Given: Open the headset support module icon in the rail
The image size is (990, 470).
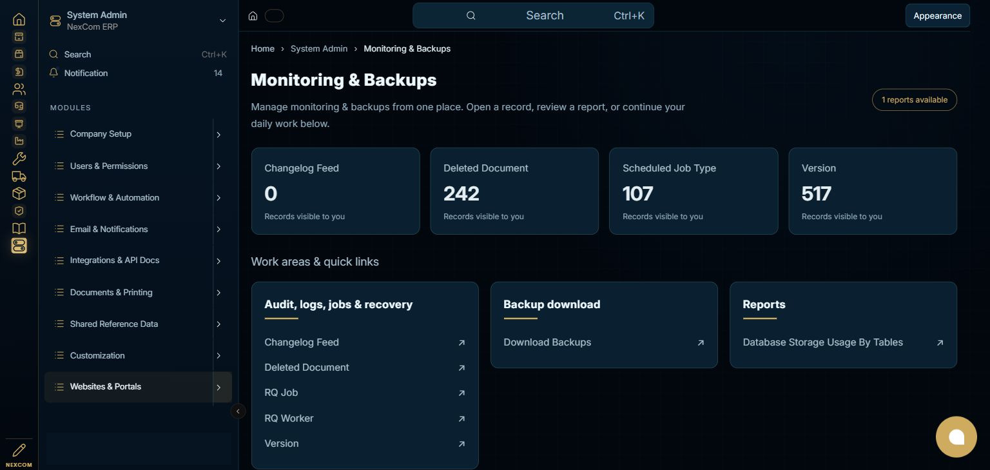Looking at the screenshot, I should tap(19, 106).
